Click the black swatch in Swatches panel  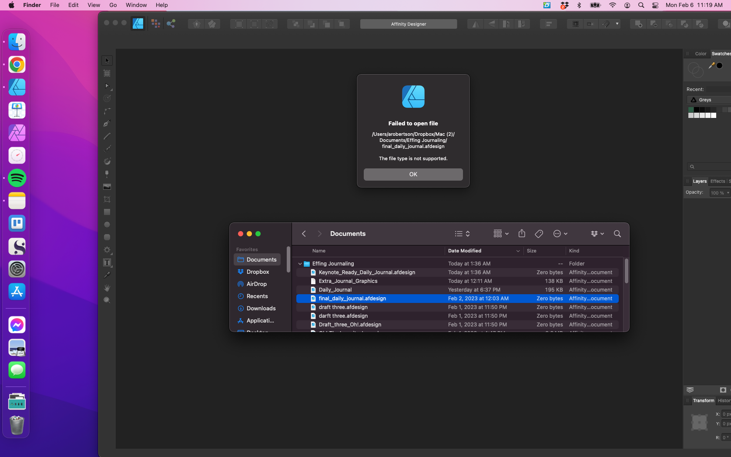pos(720,65)
